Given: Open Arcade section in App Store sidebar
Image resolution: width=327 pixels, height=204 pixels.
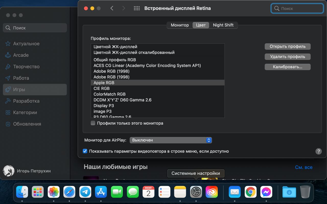Looking at the screenshot, I should click(35, 55).
